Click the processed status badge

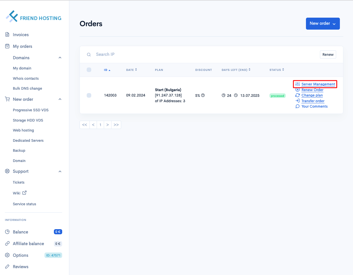pos(277,96)
